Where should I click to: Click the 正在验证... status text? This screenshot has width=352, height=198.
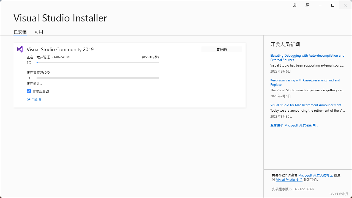coord(34,84)
